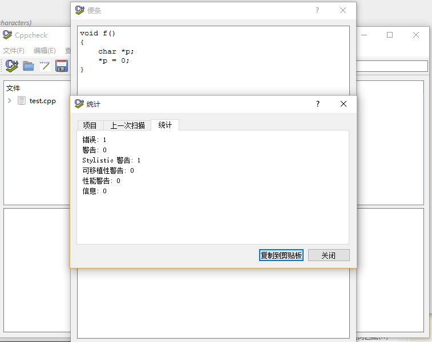Screen dimensions: 432x342
Task: Open the 编辑(E) menu
Action: tap(45, 51)
